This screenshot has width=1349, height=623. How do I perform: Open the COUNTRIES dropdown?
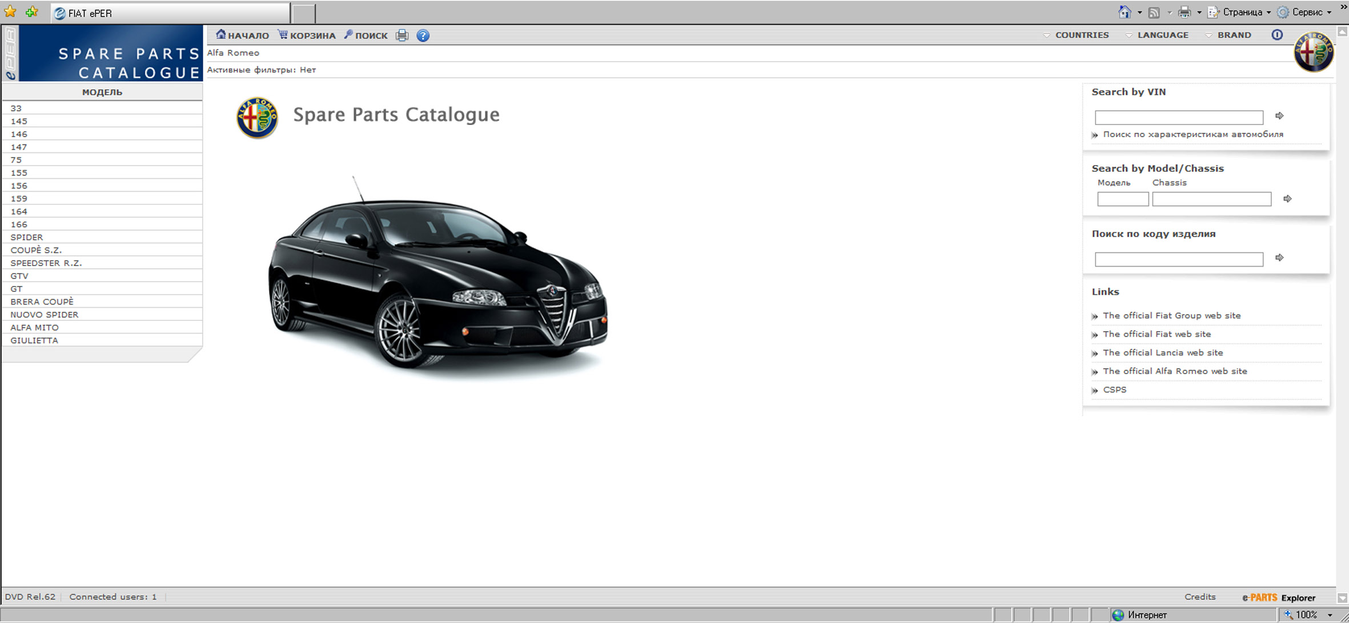tap(1081, 35)
